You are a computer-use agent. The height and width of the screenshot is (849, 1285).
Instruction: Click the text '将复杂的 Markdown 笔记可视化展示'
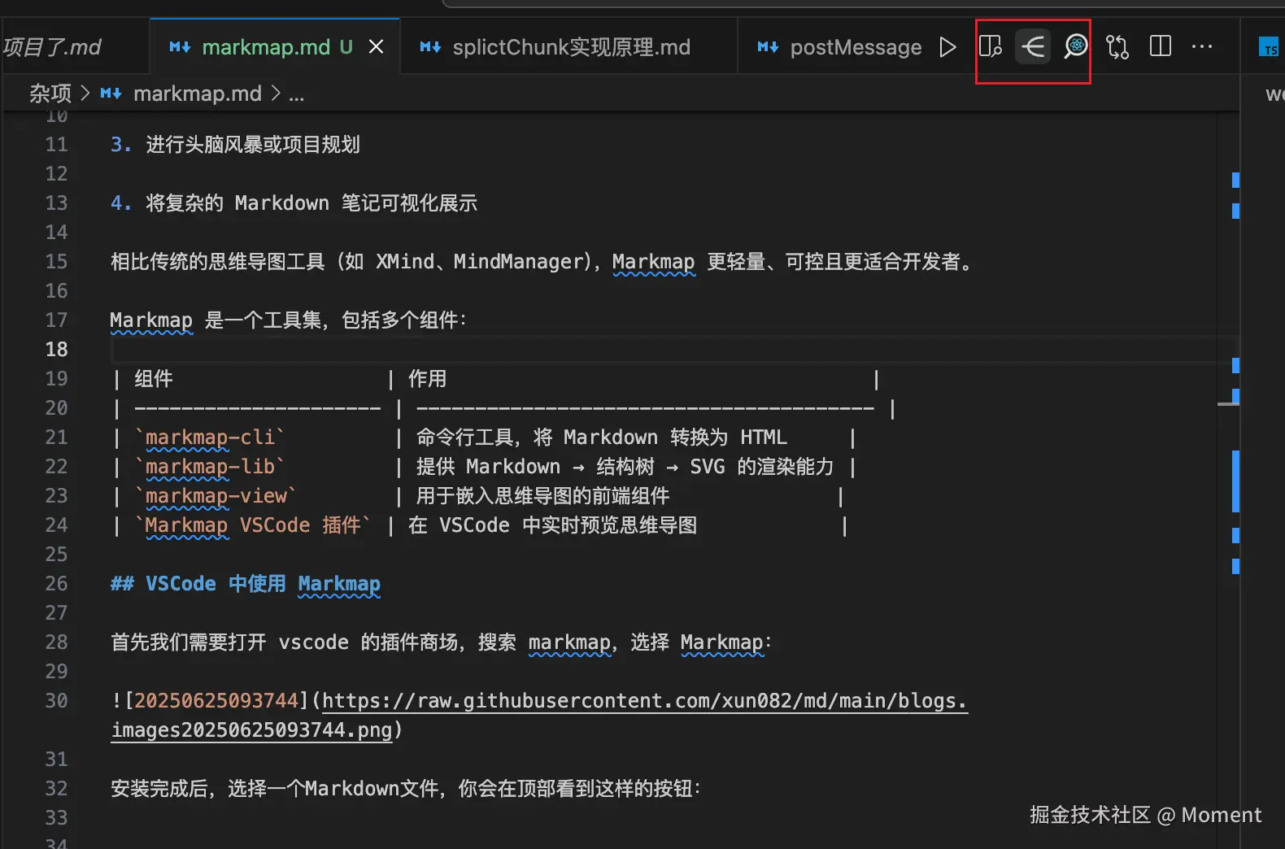point(311,203)
